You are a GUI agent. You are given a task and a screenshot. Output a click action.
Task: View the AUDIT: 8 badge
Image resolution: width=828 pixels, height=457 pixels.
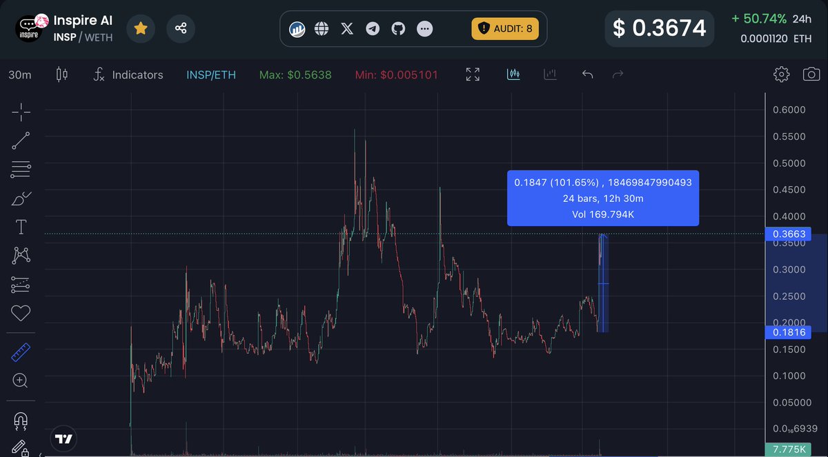click(505, 28)
